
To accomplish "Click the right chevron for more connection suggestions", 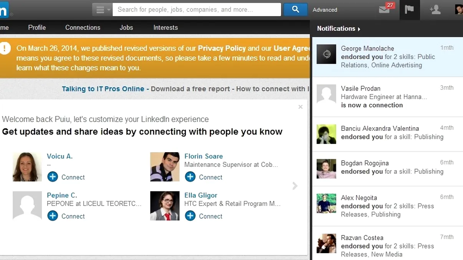I will pos(295,186).
